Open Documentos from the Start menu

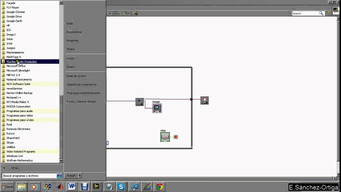click(74, 32)
